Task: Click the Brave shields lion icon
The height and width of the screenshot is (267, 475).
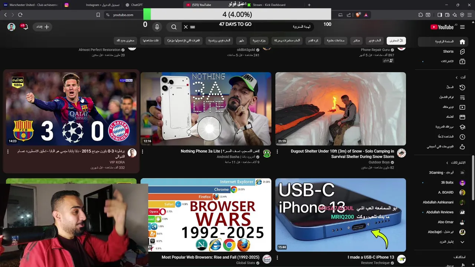Action: (x=358, y=15)
